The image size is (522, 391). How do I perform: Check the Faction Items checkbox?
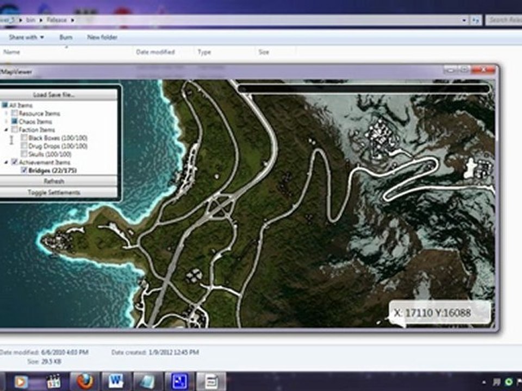click(x=14, y=130)
